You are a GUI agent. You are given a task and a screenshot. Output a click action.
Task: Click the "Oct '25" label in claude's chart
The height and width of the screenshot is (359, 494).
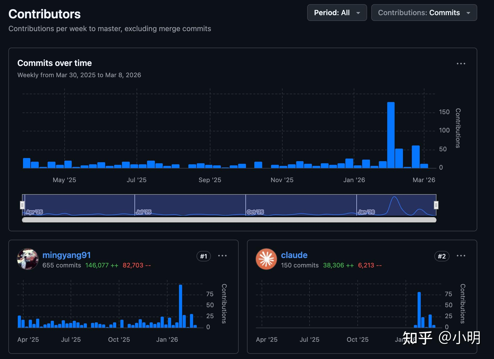[x=358, y=340]
